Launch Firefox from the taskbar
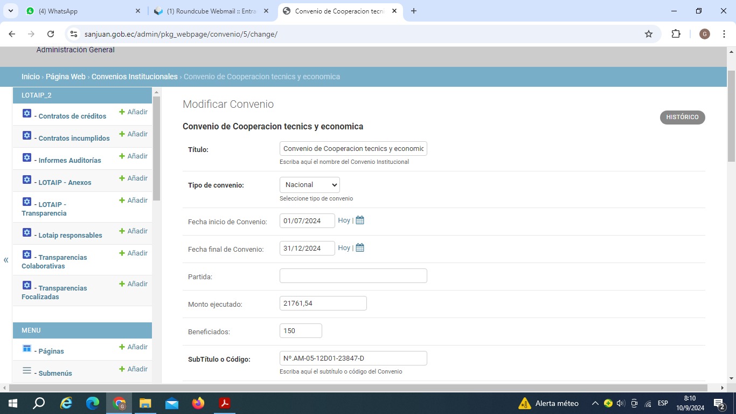736x414 pixels. click(198, 403)
